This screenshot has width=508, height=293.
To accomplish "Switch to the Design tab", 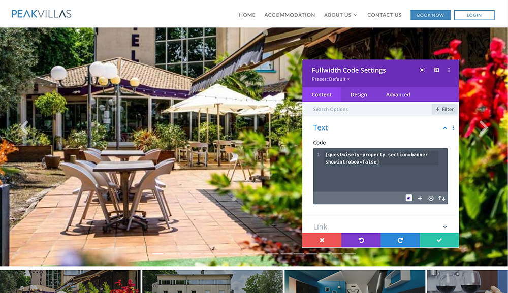I will tap(359, 95).
